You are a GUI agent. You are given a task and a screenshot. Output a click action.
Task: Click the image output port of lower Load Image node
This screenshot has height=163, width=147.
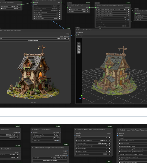pyautogui.click(x=68, y=151)
